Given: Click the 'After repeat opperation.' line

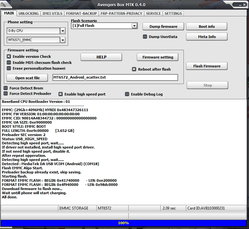Looking at the screenshot, I should point(24,156).
